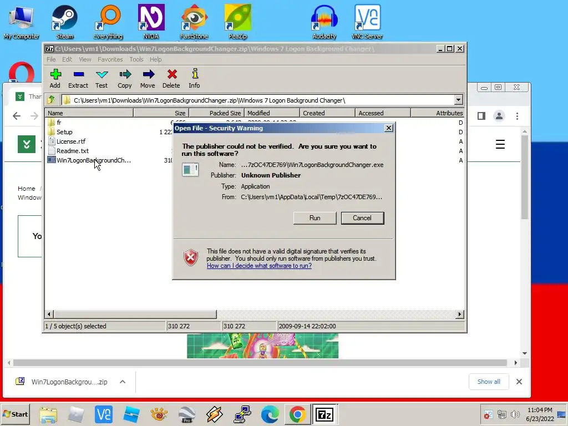Image resolution: width=568 pixels, height=426 pixels.
Task: Click the 7-Zip horizontal scrollbar right arrow
Action: (460, 314)
